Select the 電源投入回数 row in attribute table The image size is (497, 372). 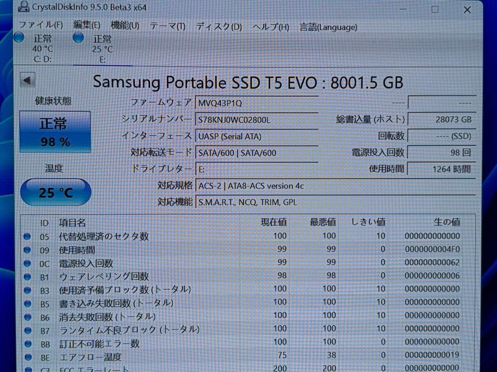click(x=248, y=263)
